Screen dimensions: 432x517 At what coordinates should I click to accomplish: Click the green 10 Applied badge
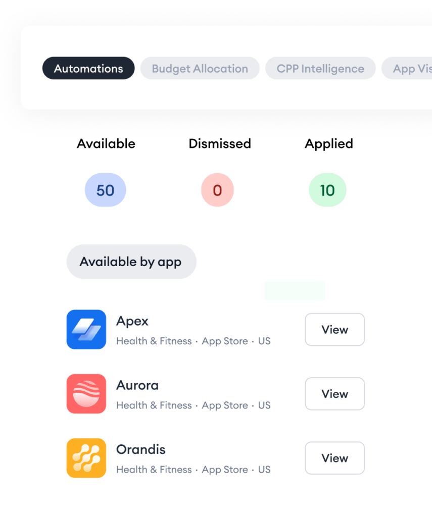click(x=327, y=190)
